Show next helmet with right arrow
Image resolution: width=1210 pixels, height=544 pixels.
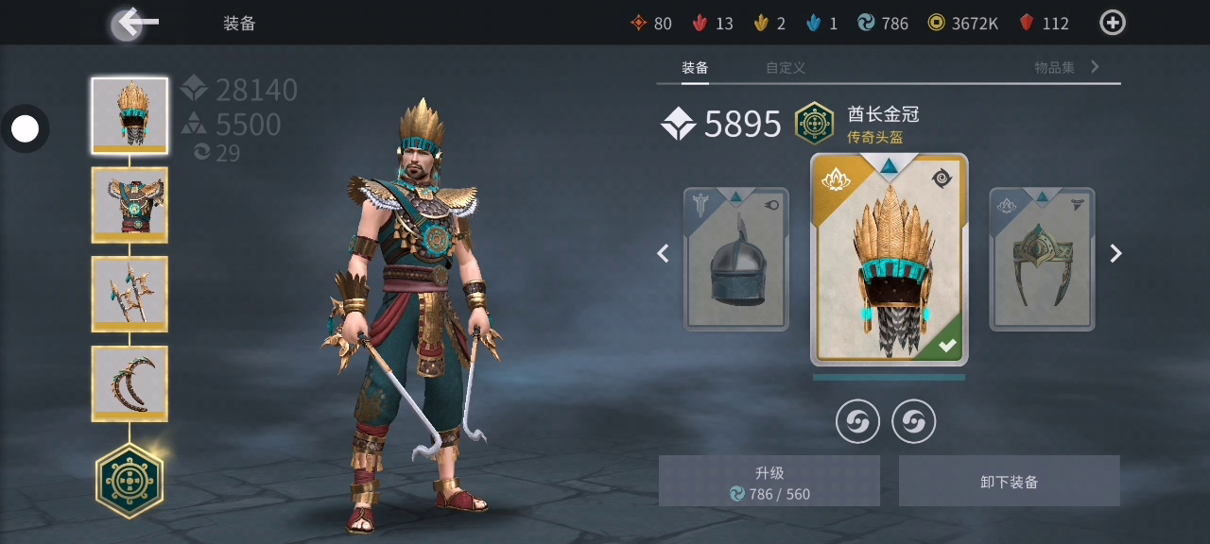click(x=1115, y=253)
